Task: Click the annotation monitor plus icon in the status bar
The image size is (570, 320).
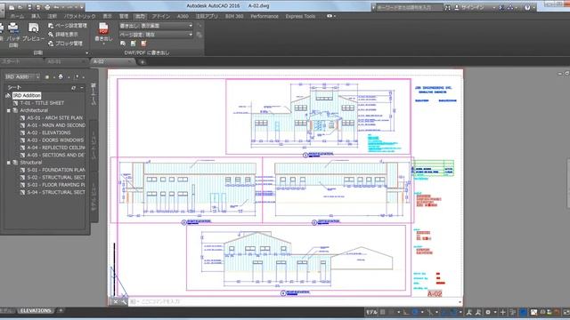Action: [502, 312]
